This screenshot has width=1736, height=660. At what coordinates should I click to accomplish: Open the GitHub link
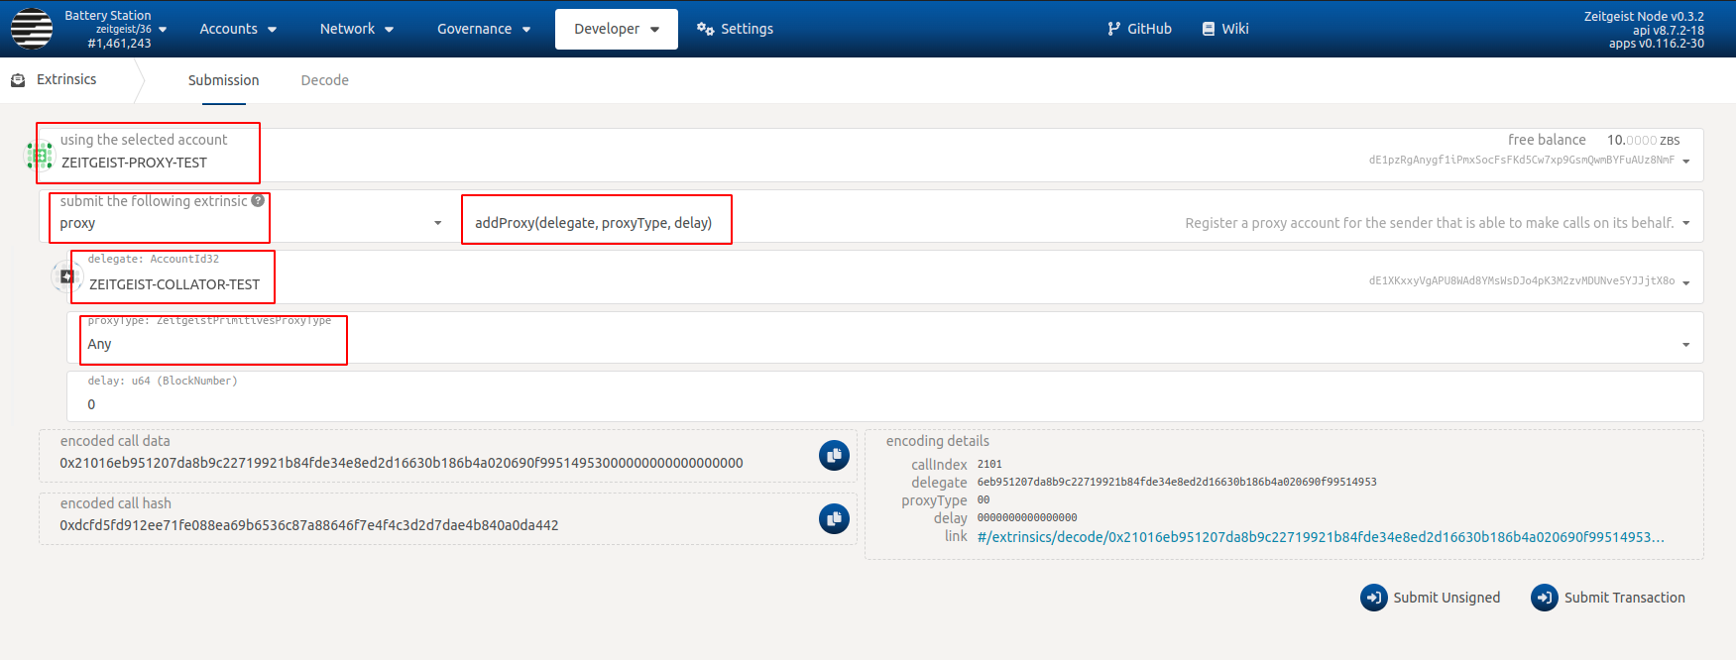pos(1139,29)
